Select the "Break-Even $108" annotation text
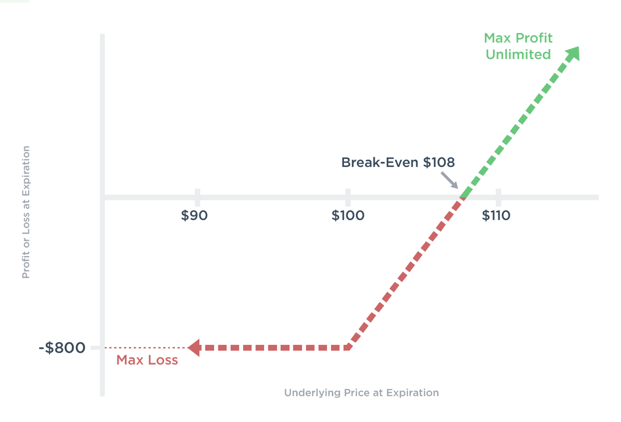Screen dimensions: 621x422 click(x=398, y=162)
